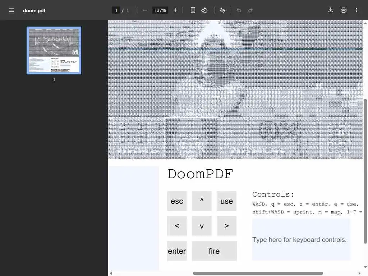The width and height of the screenshot is (368, 276).
Task: Click the esc button
Action: pyautogui.click(x=177, y=201)
